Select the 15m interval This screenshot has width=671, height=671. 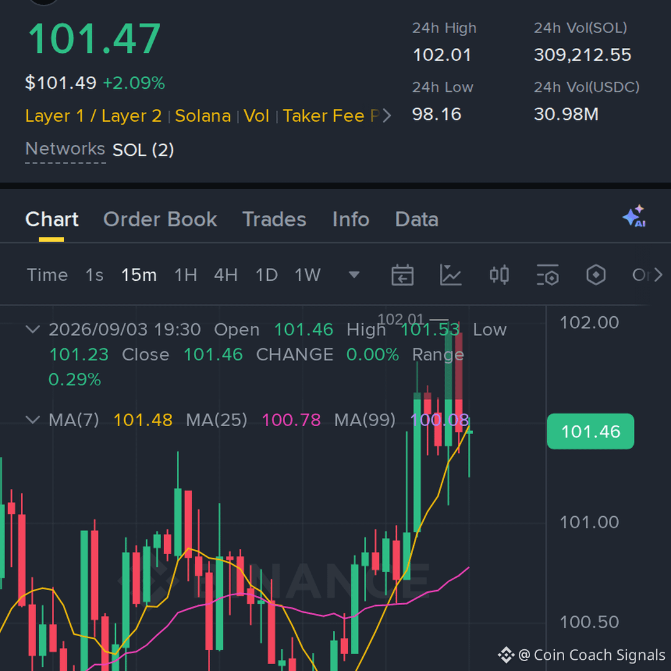pyautogui.click(x=139, y=275)
